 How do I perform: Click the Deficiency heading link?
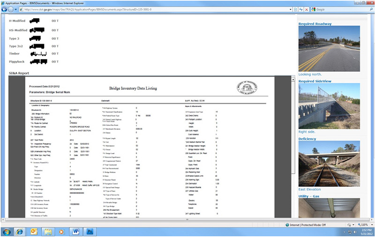[x=307, y=139]
